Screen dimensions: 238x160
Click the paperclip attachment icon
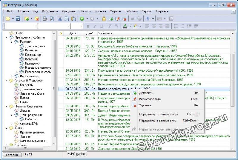click(148, 19)
